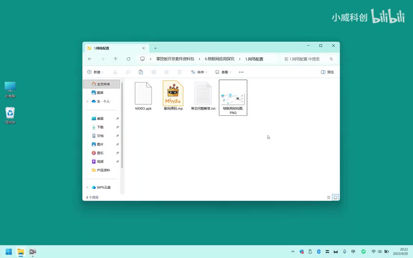Open the 新建 dropdown
This screenshot has width=413, height=258.
pyautogui.click(x=95, y=72)
